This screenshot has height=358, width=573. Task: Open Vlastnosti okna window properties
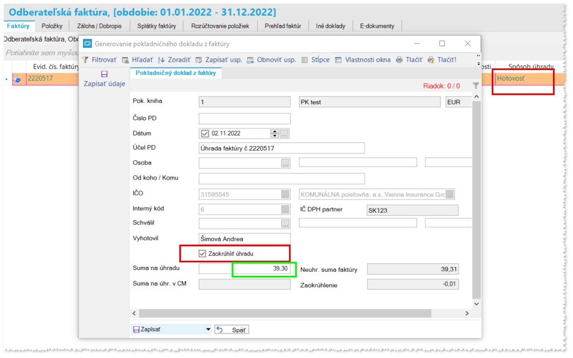coord(339,60)
